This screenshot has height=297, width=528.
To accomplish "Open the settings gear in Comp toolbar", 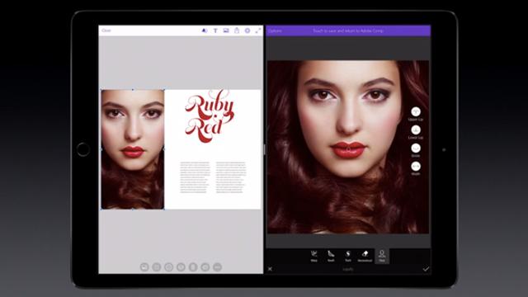I will click(247, 31).
